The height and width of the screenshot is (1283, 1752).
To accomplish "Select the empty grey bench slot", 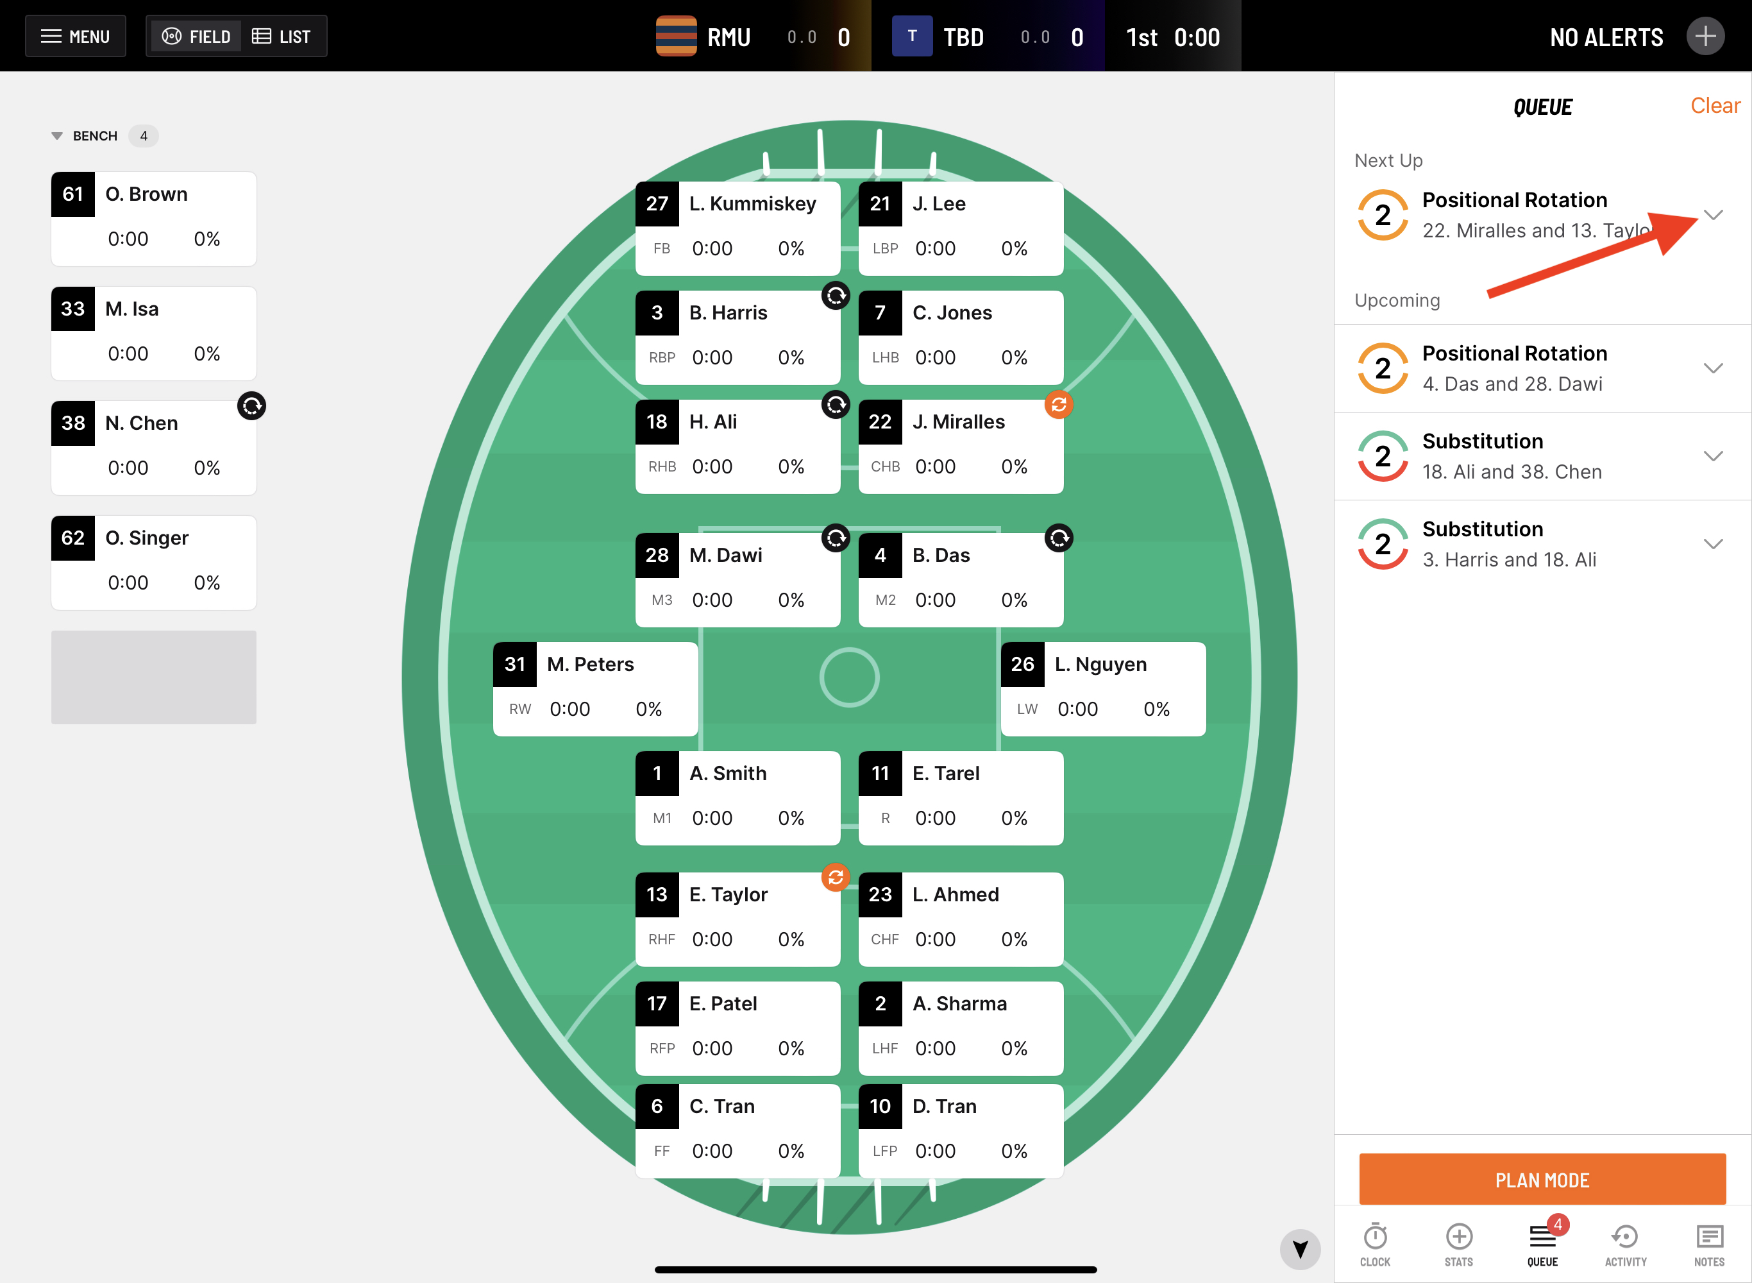I will click(154, 677).
